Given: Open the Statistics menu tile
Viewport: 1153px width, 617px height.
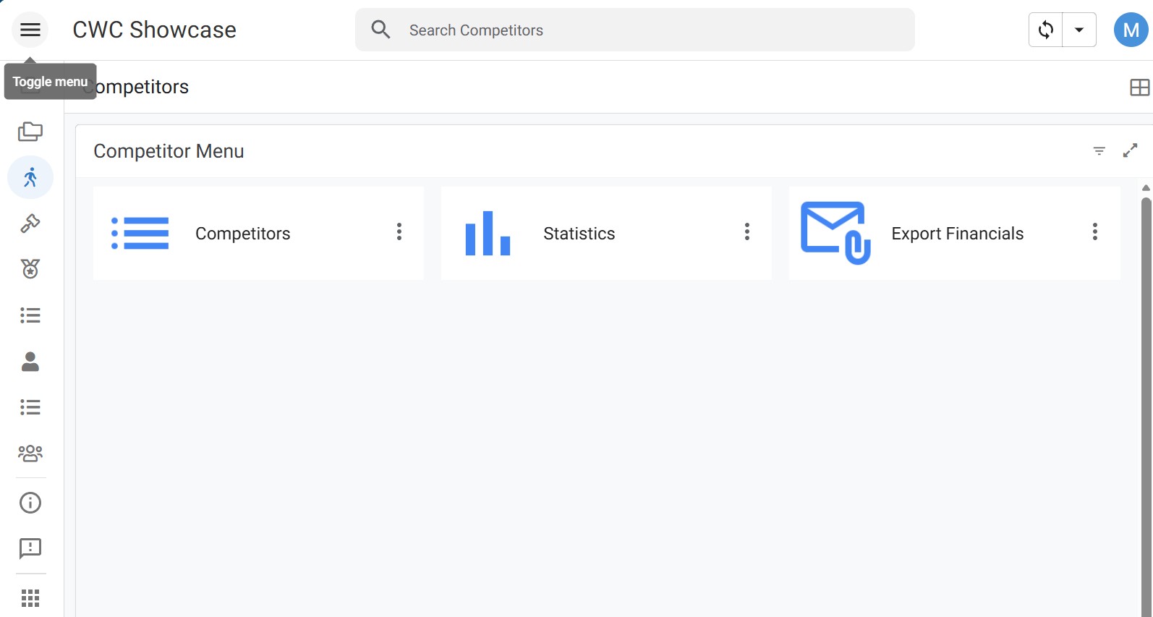Looking at the screenshot, I should click(579, 234).
